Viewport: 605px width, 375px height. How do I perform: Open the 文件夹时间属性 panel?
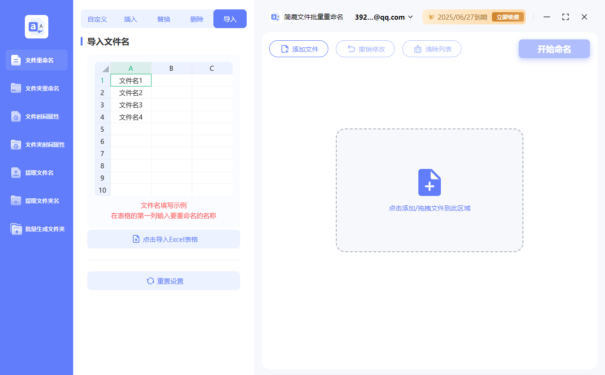[x=37, y=144]
